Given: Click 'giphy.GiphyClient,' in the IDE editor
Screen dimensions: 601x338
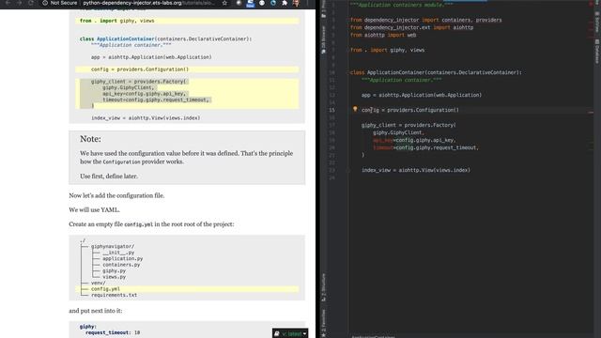Looking at the screenshot, I should click(398, 132).
